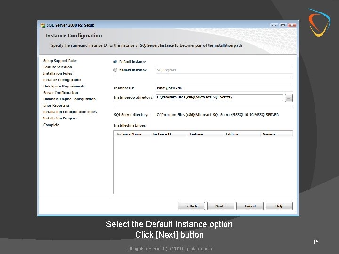Click Instance Configuration in the step list
This screenshot has height=254, width=339.
[63, 80]
